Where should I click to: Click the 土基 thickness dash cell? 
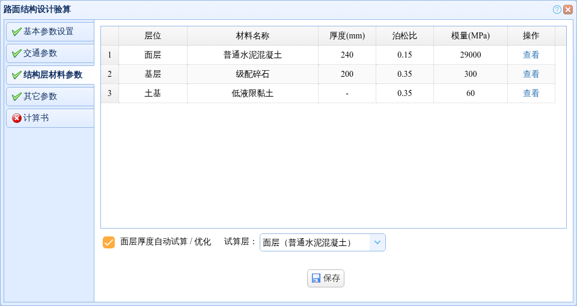347,94
